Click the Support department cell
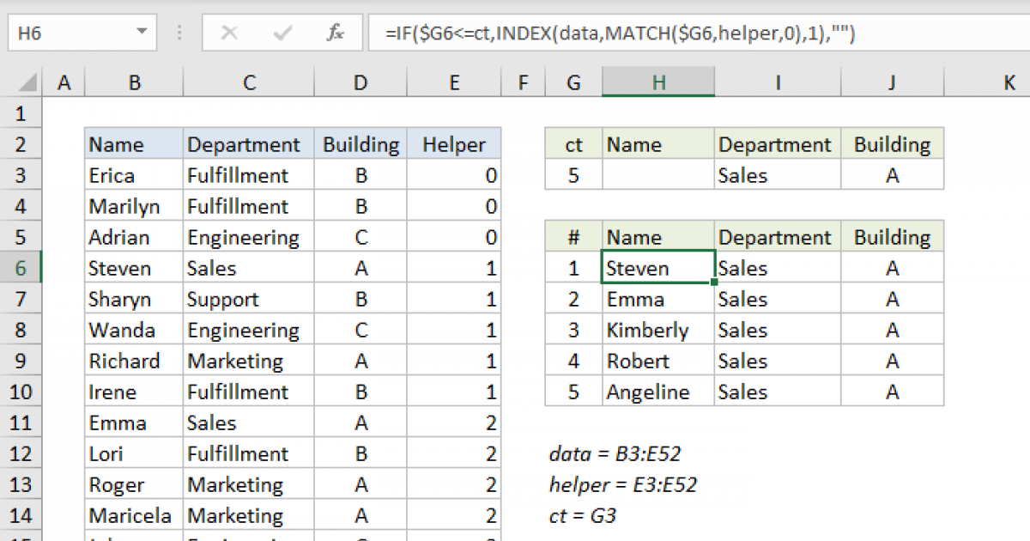Screen dimensions: 1030x541 (249, 299)
